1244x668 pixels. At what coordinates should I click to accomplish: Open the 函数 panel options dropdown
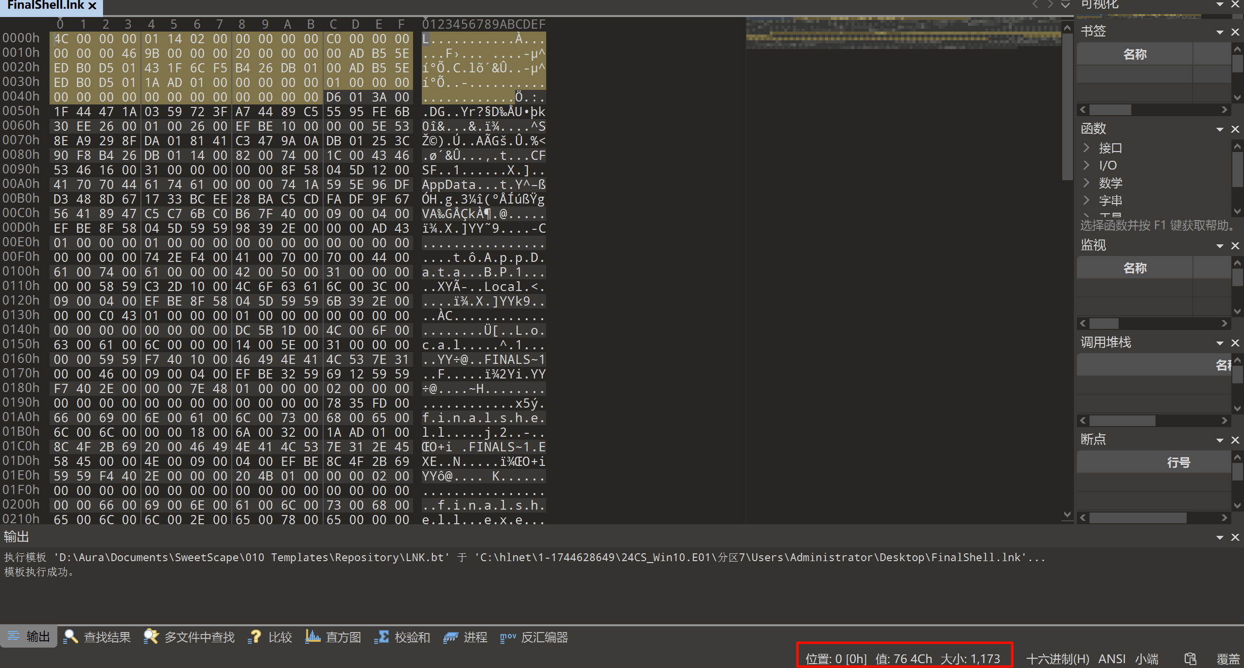click(1220, 129)
